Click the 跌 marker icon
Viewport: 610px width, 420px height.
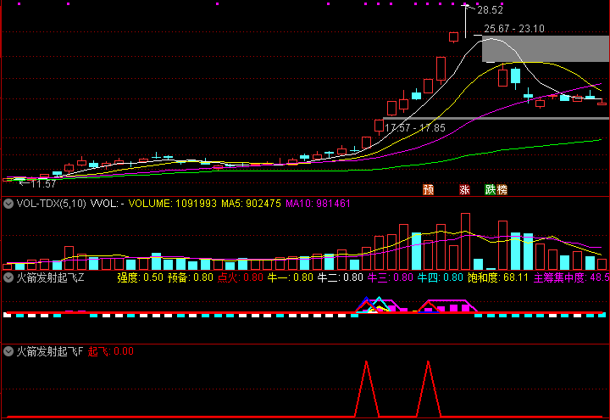[x=491, y=190]
